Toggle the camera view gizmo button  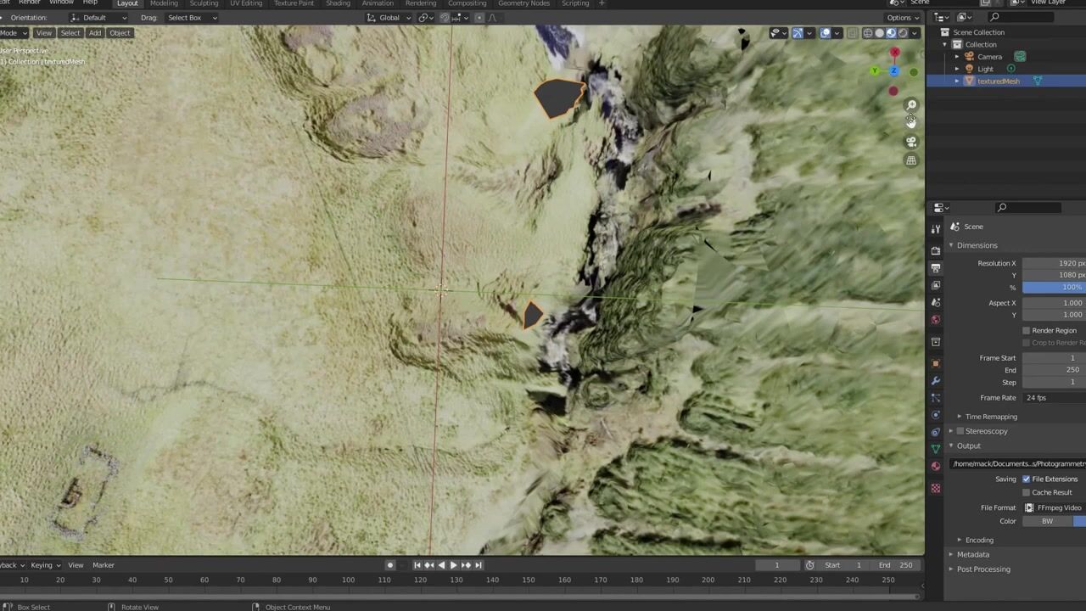[x=911, y=142]
